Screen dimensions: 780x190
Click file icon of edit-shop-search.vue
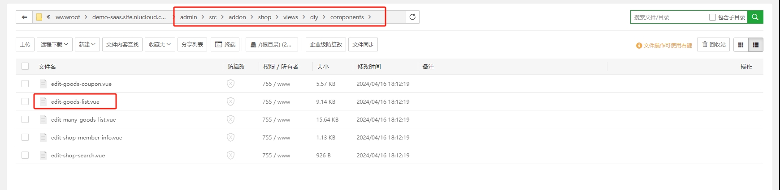pos(43,155)
